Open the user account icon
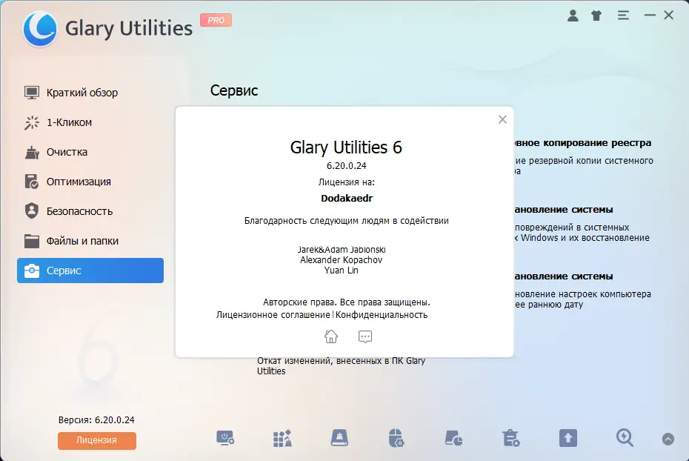The height and width of the screenshot is (461, 689). pyautogui.click(x=573, y=16)
